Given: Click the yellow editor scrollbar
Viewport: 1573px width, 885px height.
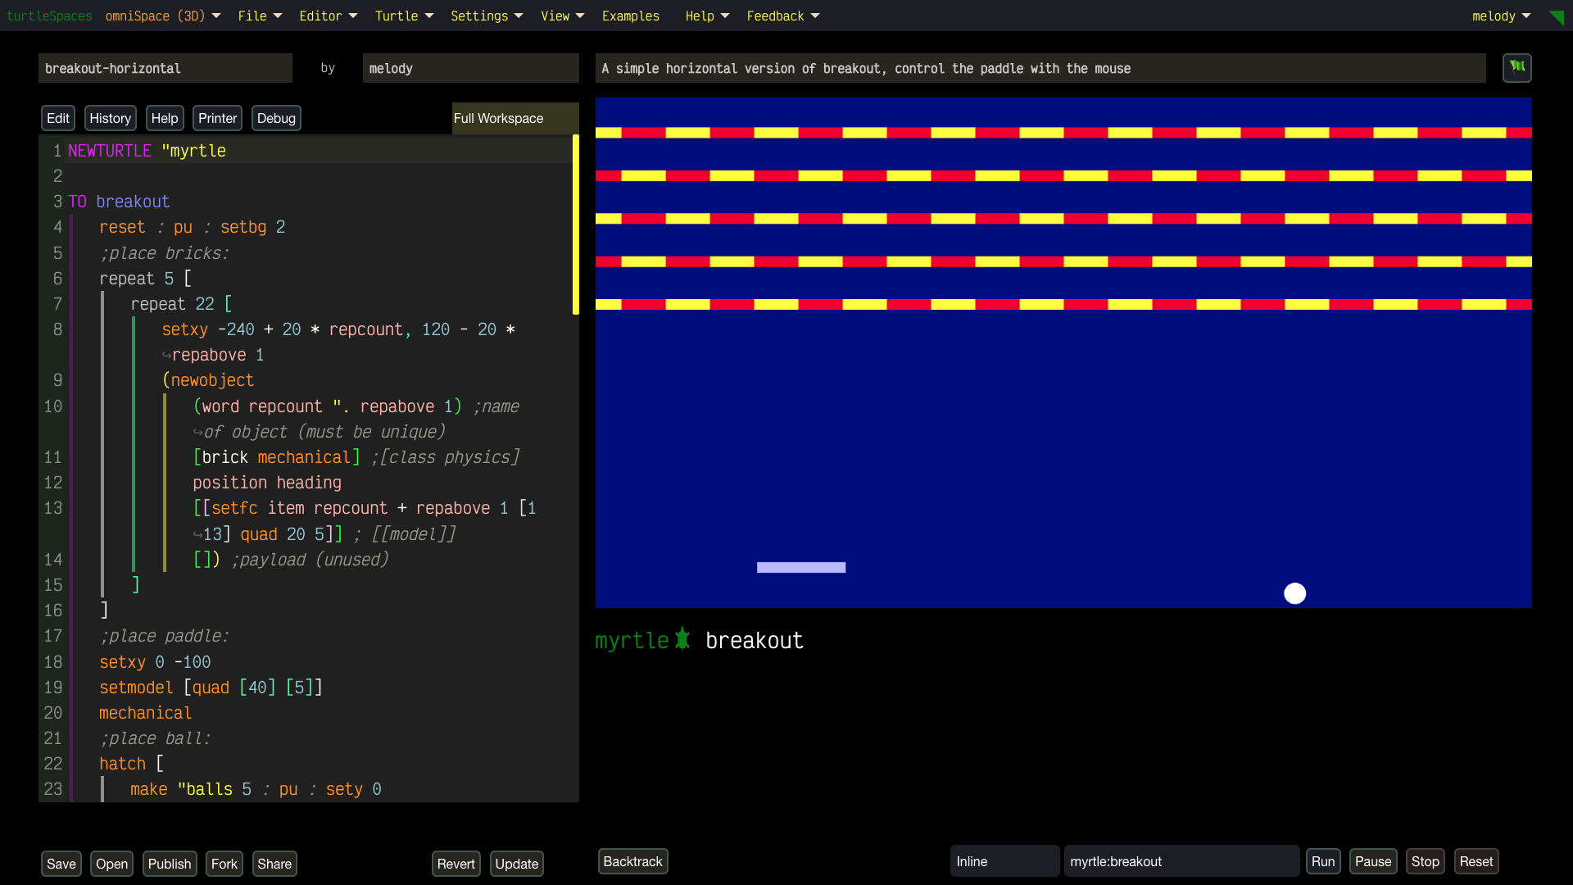Looking at the screenshot, I should coord(575,225).
